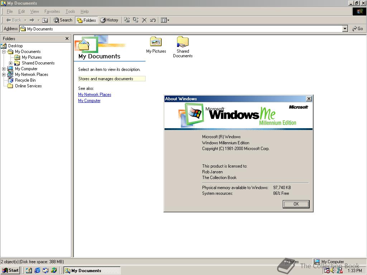Select My Documents in folder tree
This screenshot has height=275, width=367.
[x=28, y=52]
